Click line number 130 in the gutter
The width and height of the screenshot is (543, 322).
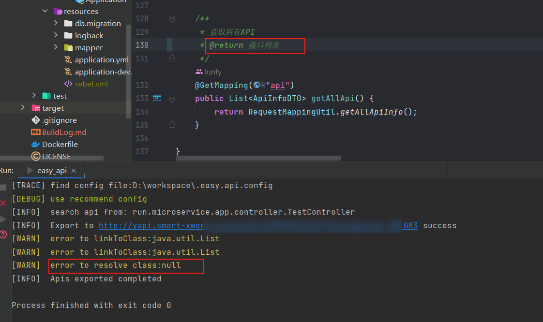coord(142,45)
